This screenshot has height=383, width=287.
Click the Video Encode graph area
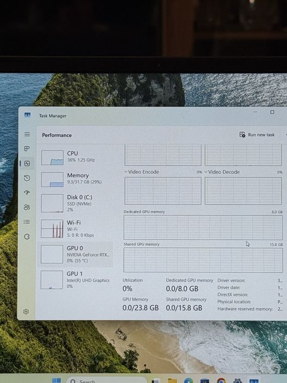163,191
